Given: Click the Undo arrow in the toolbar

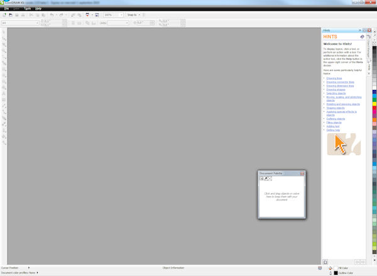Looking at the screenshot, I should pos(52,14).
